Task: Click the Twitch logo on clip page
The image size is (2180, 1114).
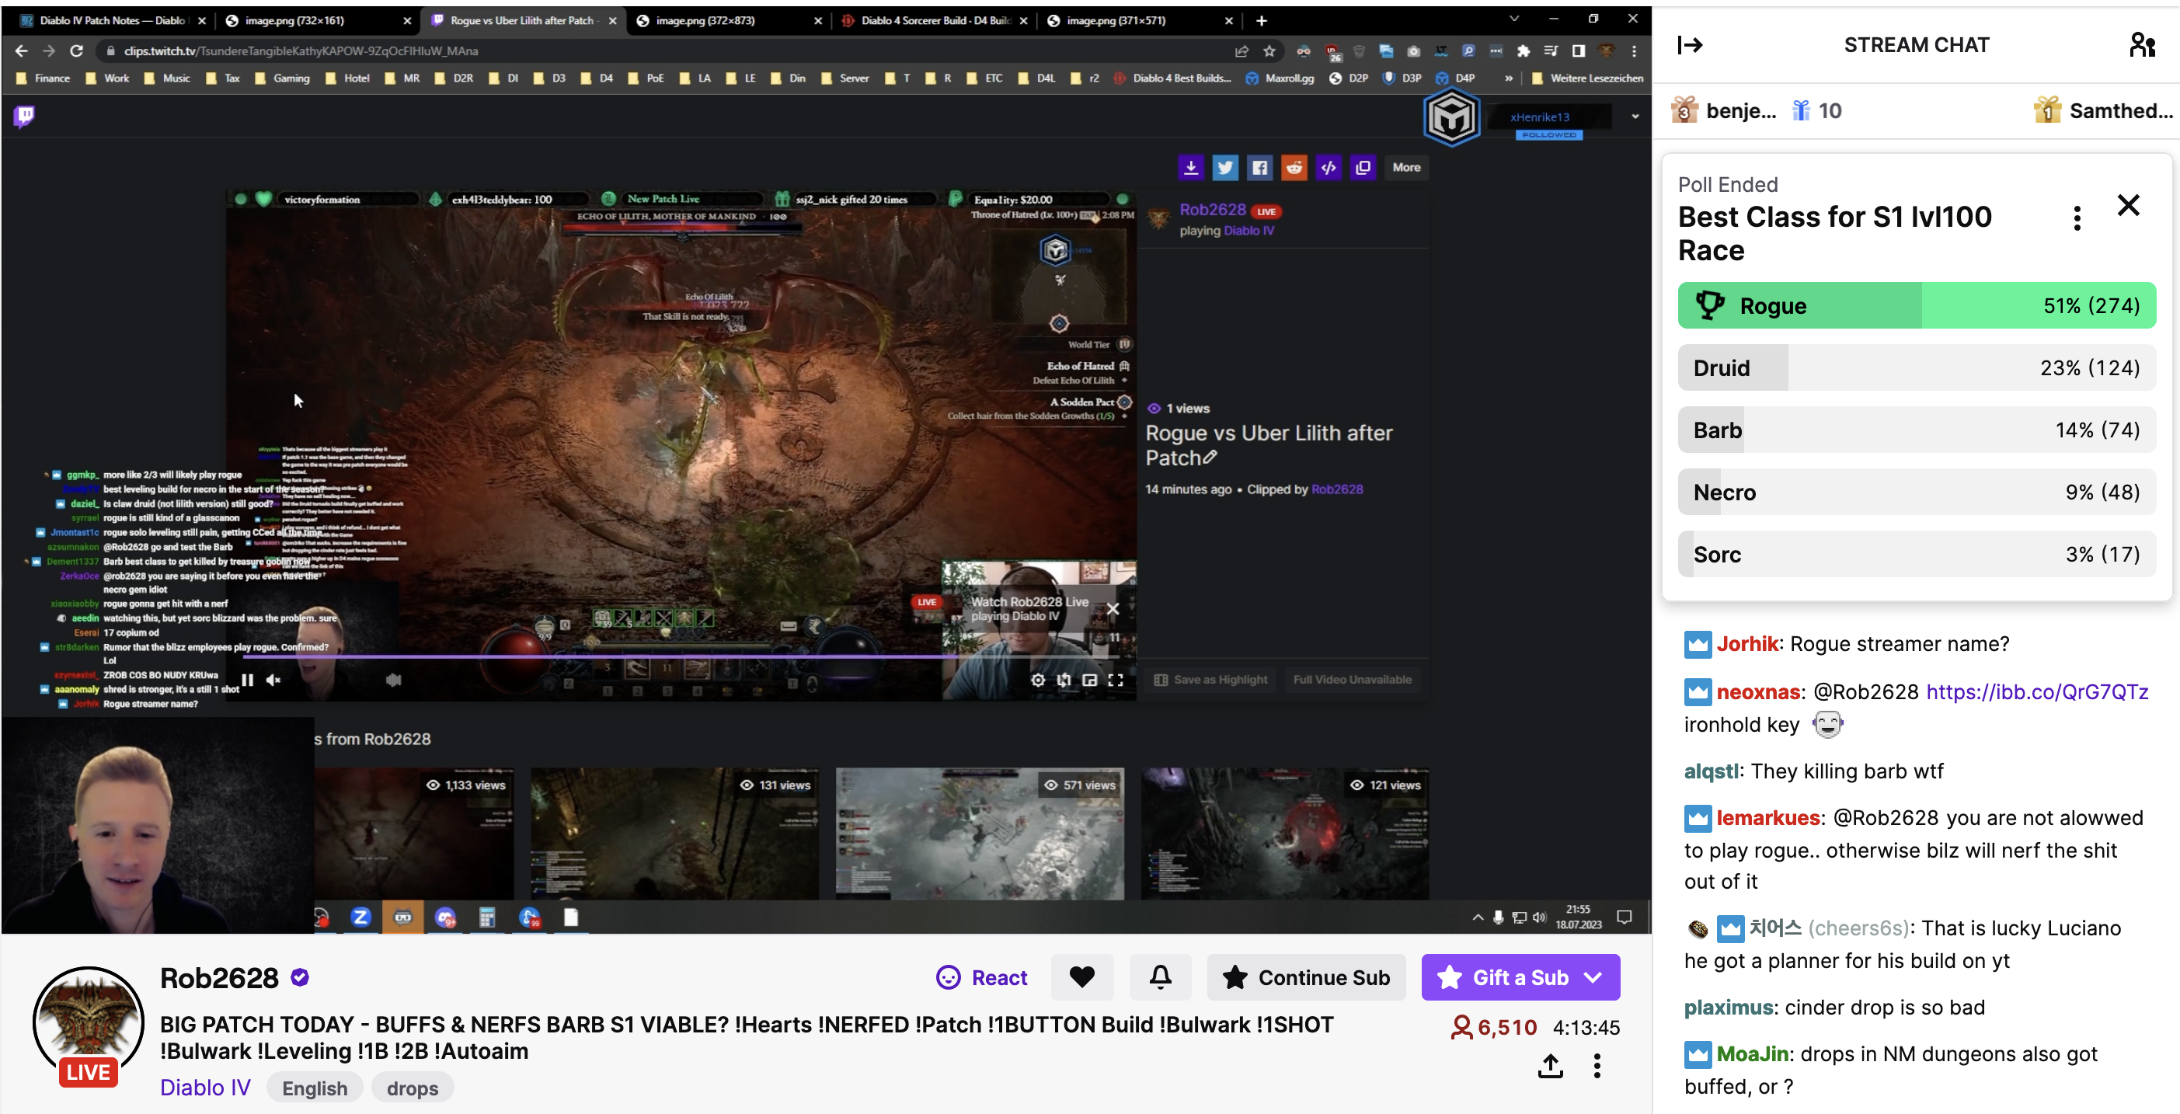Action: tap(25, 115)
